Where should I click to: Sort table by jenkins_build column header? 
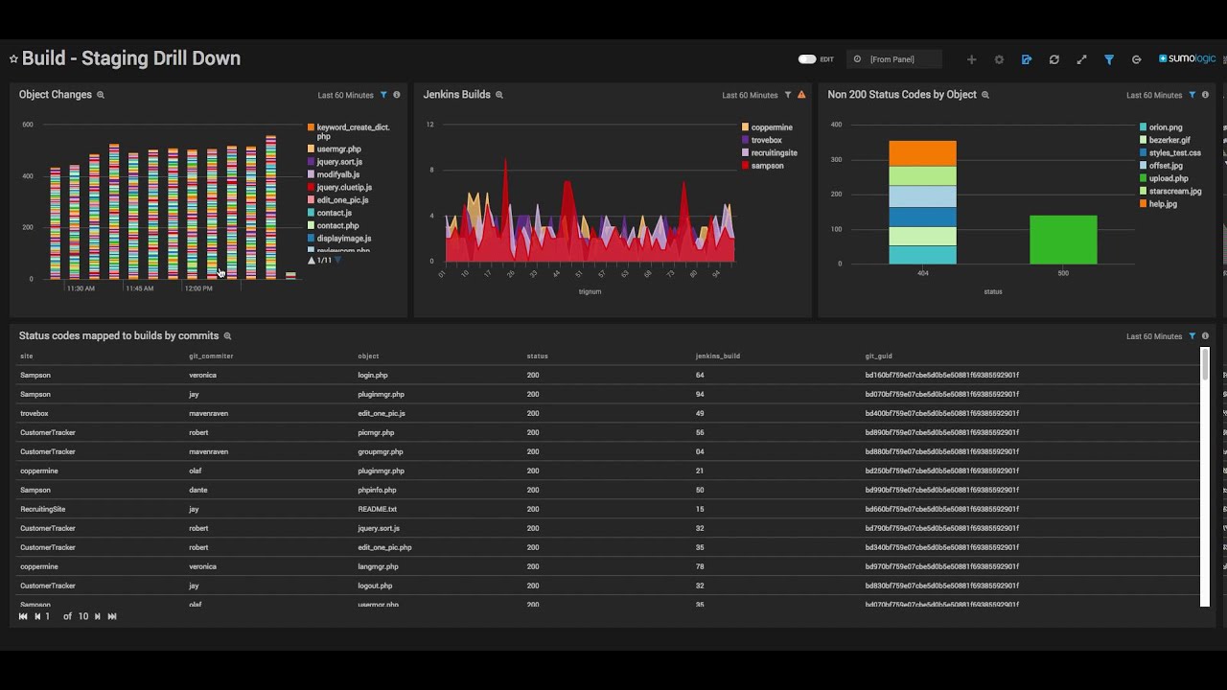pos(718,356)
